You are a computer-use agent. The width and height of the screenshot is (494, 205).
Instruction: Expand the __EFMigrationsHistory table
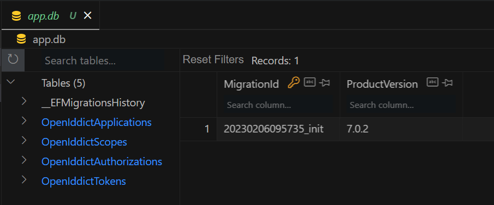24,101
